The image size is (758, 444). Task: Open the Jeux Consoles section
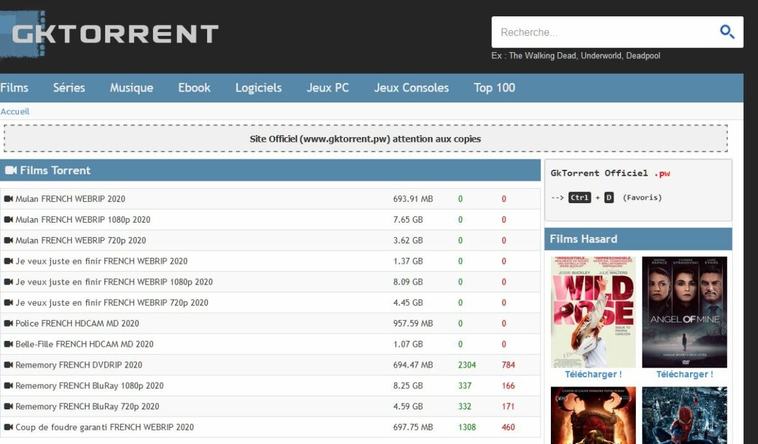coord(412,88)
